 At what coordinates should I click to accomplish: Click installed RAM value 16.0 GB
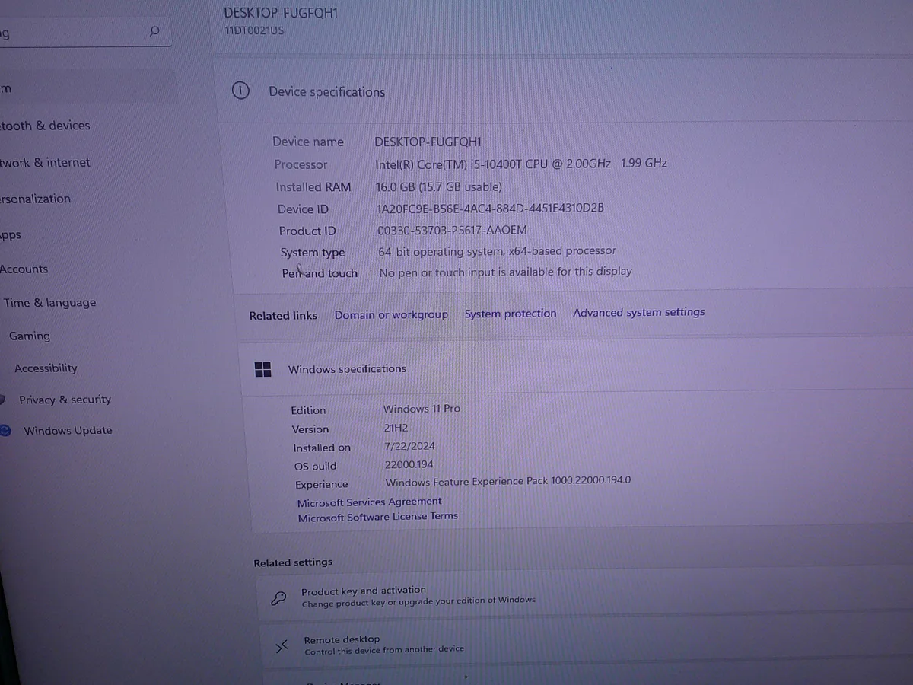(x=438, y=186)
